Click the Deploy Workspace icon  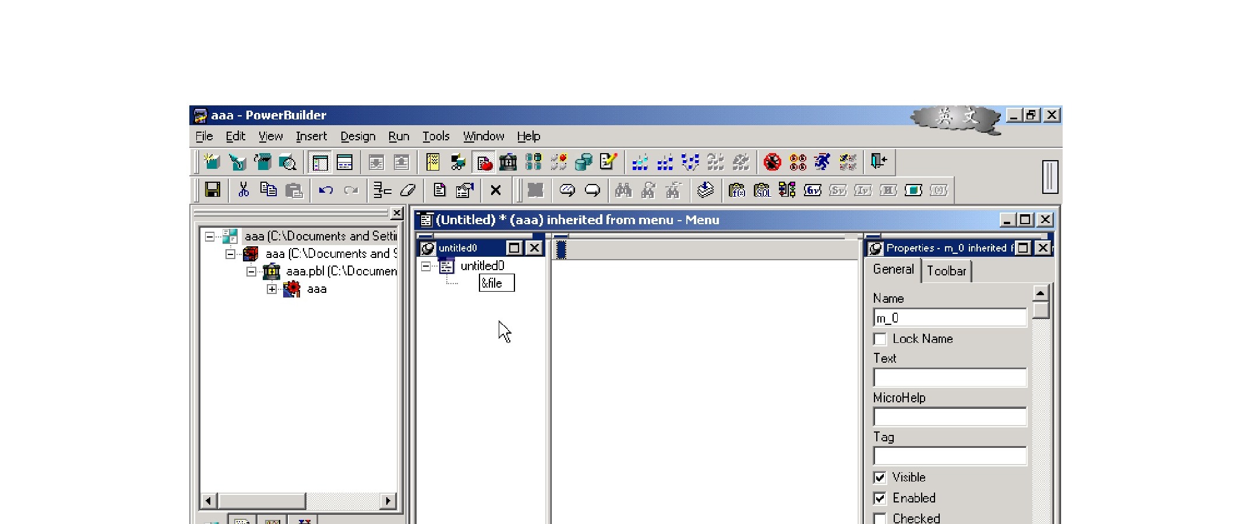[x=690, y=162]
